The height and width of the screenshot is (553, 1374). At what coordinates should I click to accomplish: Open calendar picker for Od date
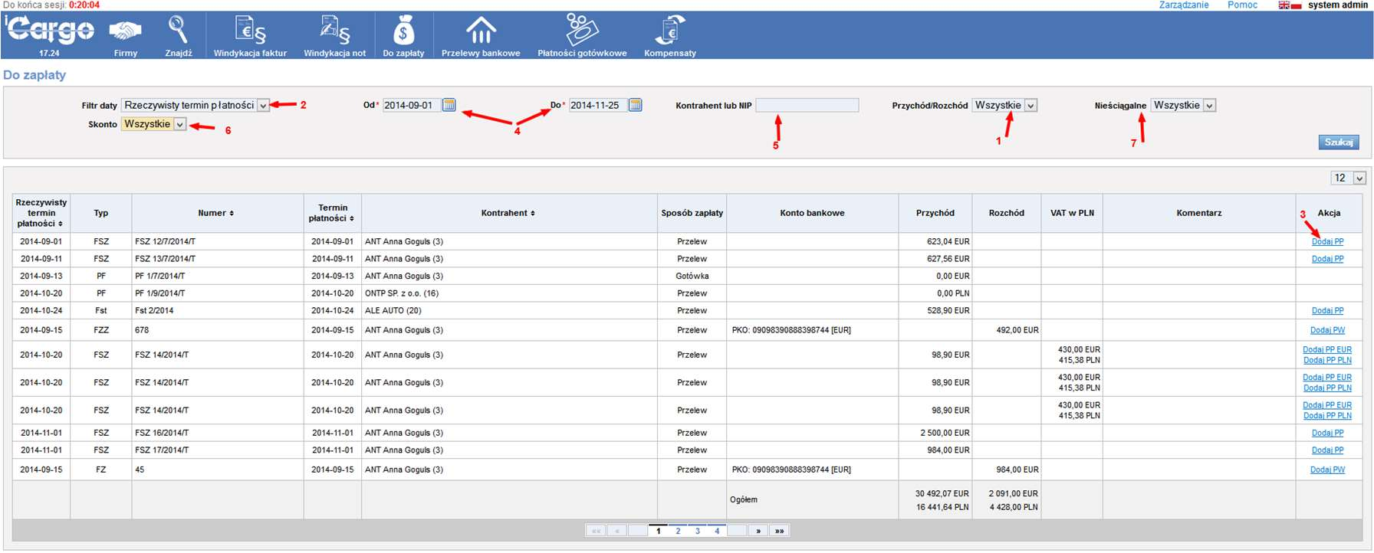coord(449,105)
